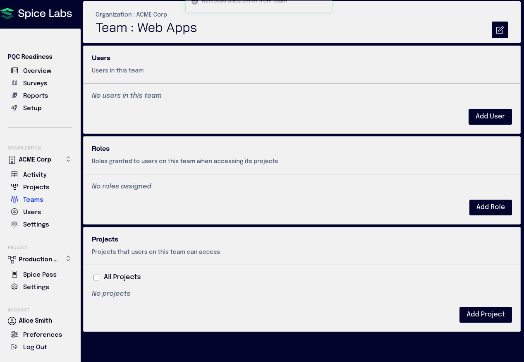Screen dimensions: 524x362
Task: Click the Reports stacked pages icon
Action: 14,95
